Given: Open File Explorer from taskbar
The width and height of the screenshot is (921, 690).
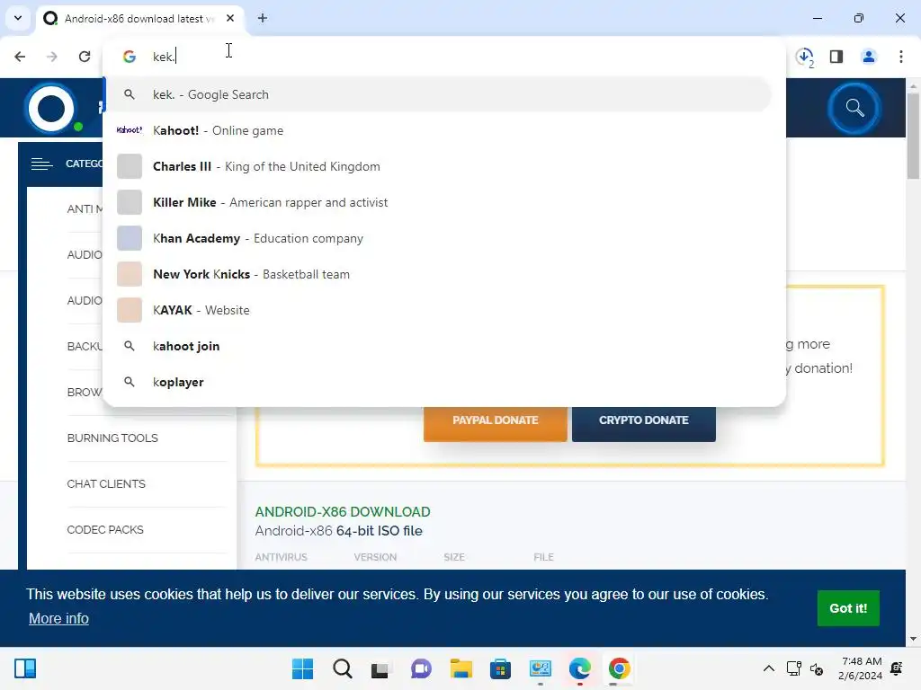Looking at the screenshot, I should pos(461,668).
